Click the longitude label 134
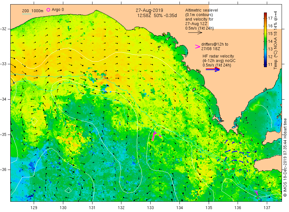The width and height of the screenshot is (289, 212). pyautogui.click(x=180, y=208)
